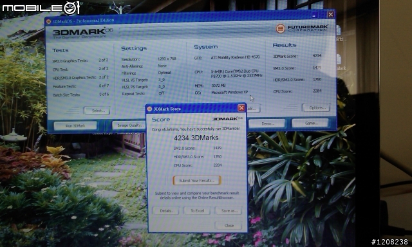The image size is (412, 247).
Task: Click the 3DMark06 logo in score dialog
Action: pyautogui.click(x=227, y=118)
